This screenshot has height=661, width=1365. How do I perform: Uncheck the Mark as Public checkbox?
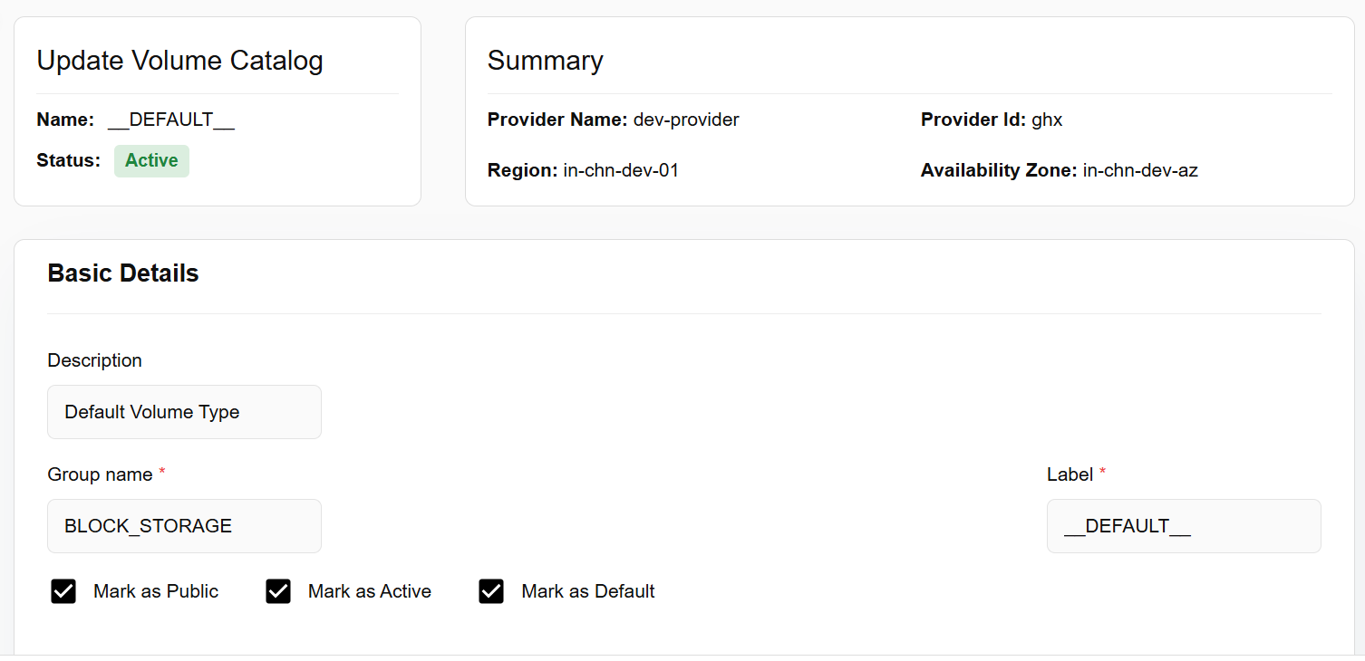pos(63,591)
